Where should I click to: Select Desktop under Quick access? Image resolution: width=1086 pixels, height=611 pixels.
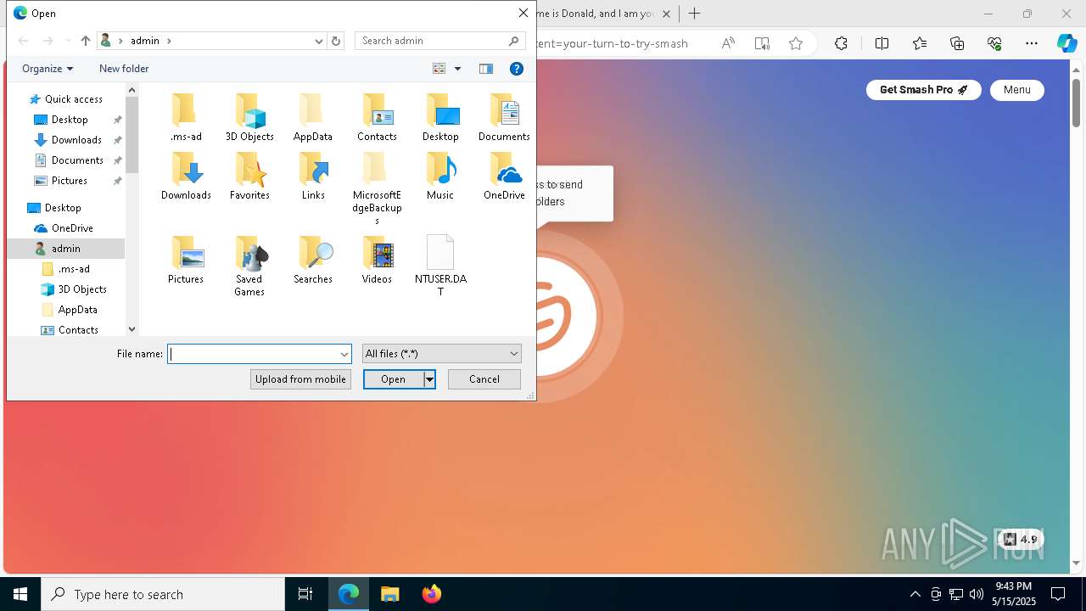(70, 120)
